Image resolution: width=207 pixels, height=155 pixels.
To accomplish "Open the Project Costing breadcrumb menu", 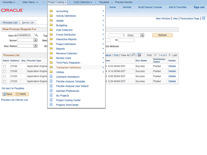I will pos(57,2).
